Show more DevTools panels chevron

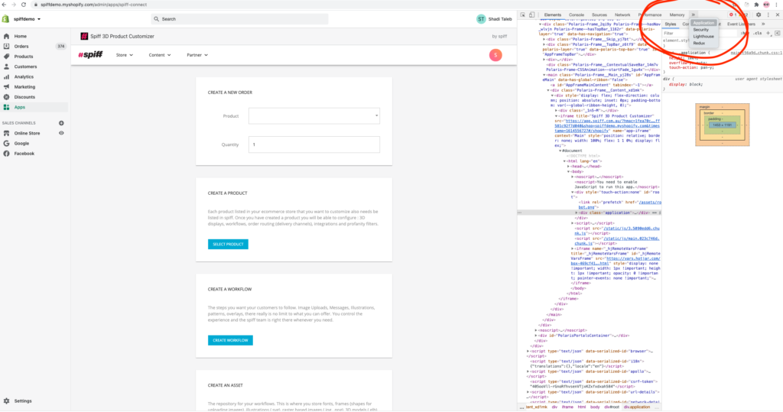click(x=693, y=15)
